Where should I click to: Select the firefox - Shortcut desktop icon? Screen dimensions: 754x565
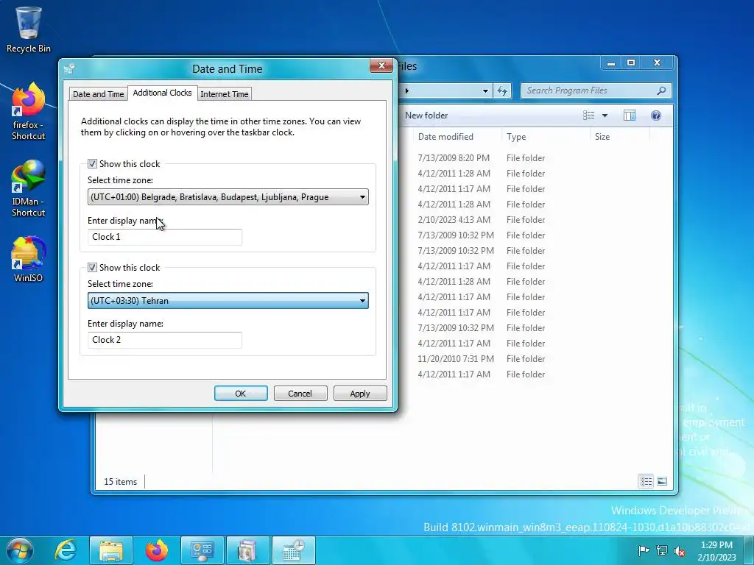29,111
